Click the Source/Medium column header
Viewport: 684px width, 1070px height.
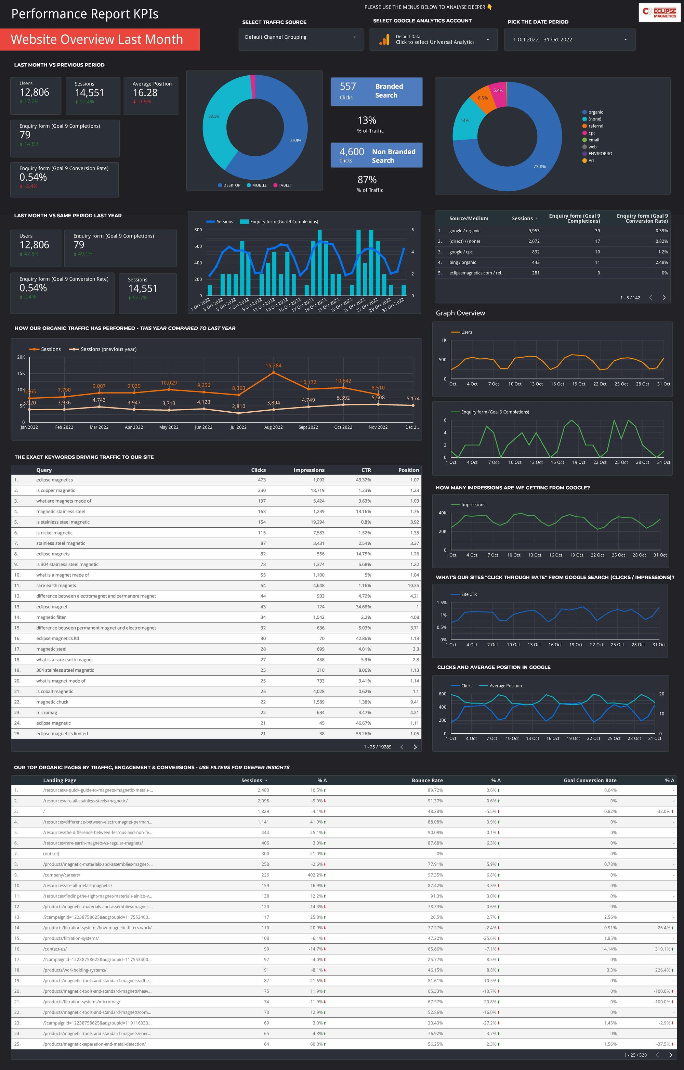(x=469, y=218)
